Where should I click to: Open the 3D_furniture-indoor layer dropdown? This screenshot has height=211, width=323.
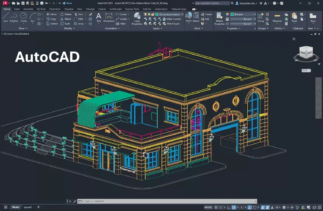click(x=170, y=14)
